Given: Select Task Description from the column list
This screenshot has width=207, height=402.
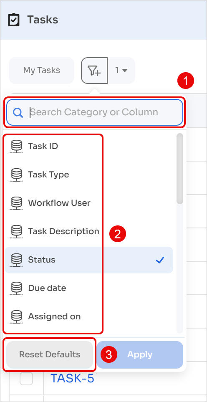Looking at the screenshot, I should [89, 232].
